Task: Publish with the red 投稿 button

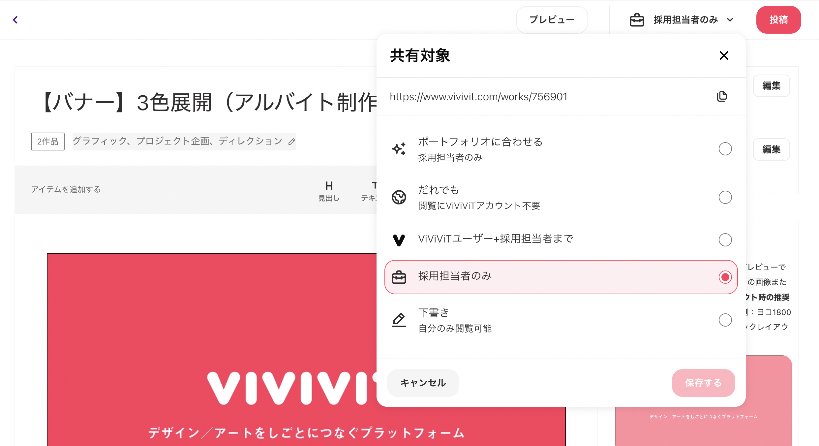Action: tap(778, 20)
